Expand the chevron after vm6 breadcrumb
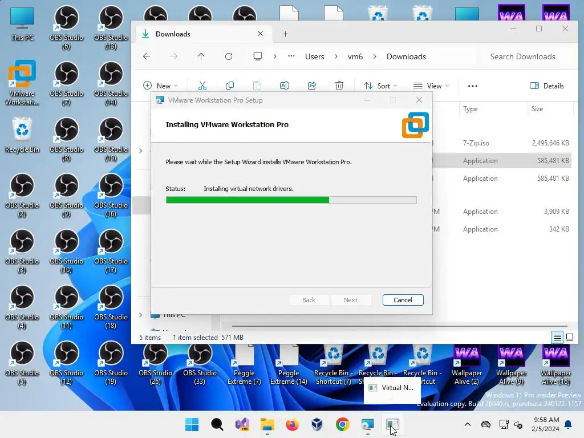584x438 pixels. [375, 56]
